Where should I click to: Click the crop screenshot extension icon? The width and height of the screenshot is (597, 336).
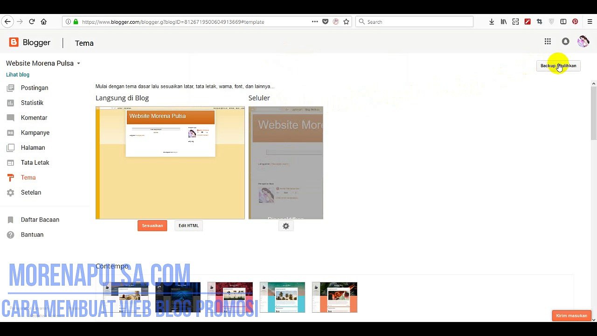coord(540,21)
